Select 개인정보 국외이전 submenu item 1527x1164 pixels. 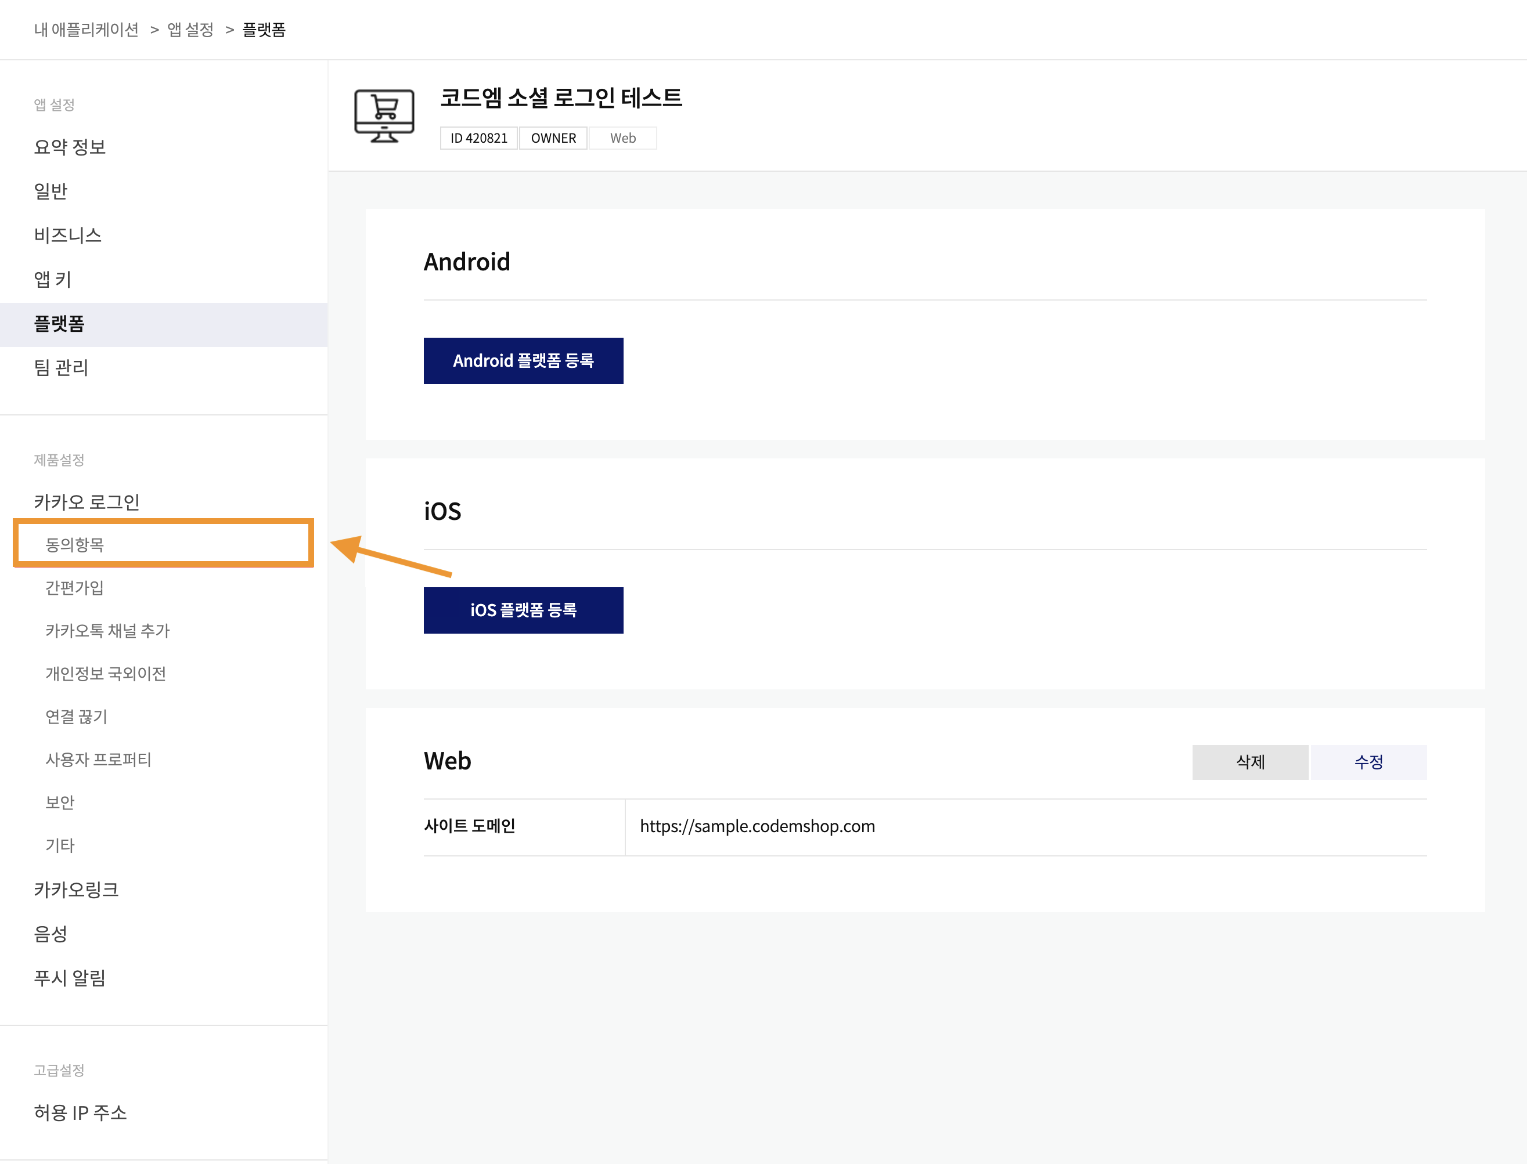(105, 674)
